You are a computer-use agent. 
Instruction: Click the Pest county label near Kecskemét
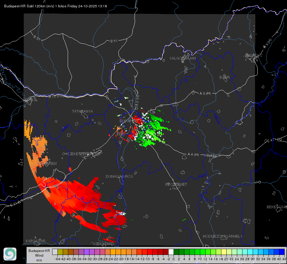(202, 177)
